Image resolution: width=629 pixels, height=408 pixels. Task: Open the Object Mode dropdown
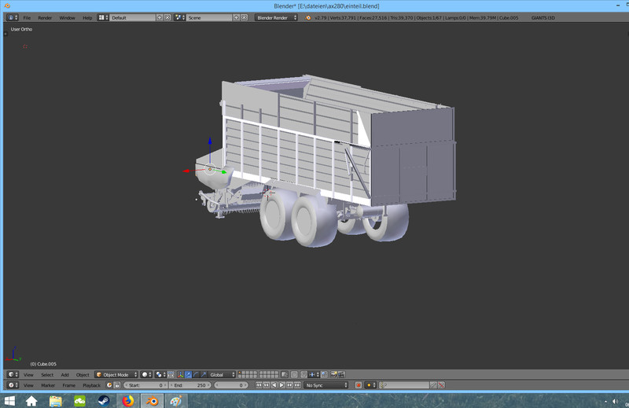[x=116, y=375]
